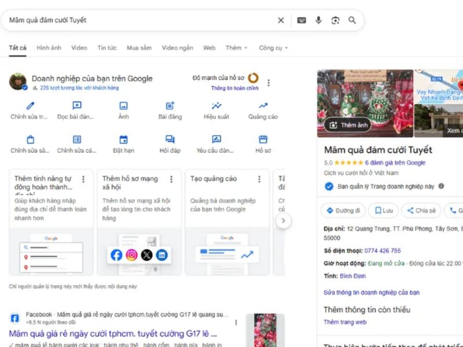Open Thông tin hoàn chỉnh link
Screen dimensions: 463x347
234,88
